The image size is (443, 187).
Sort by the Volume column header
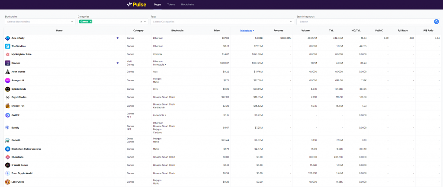pos(305,30)
